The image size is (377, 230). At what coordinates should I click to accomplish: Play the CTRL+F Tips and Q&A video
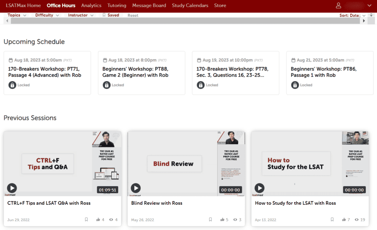pos(12,188)
